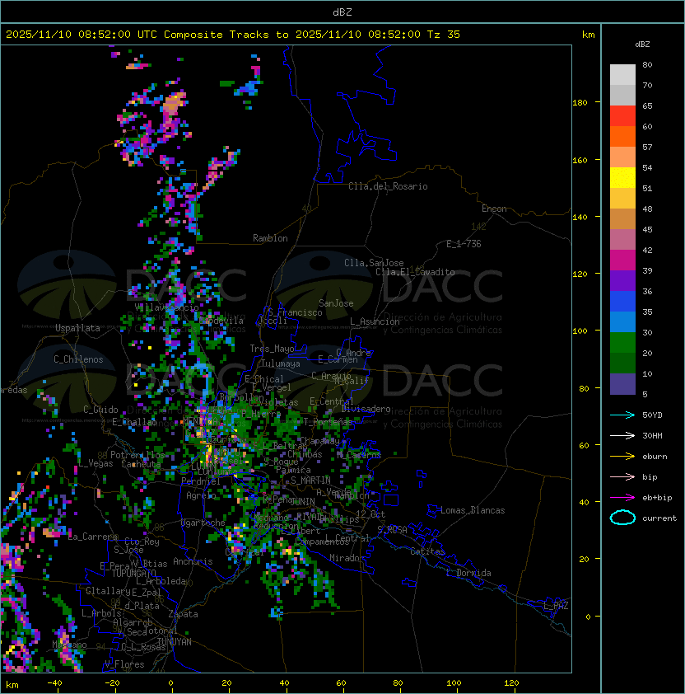685x694 pixels.
Task: Click the yellow eburn arrow icon
Action: [622, 457]
